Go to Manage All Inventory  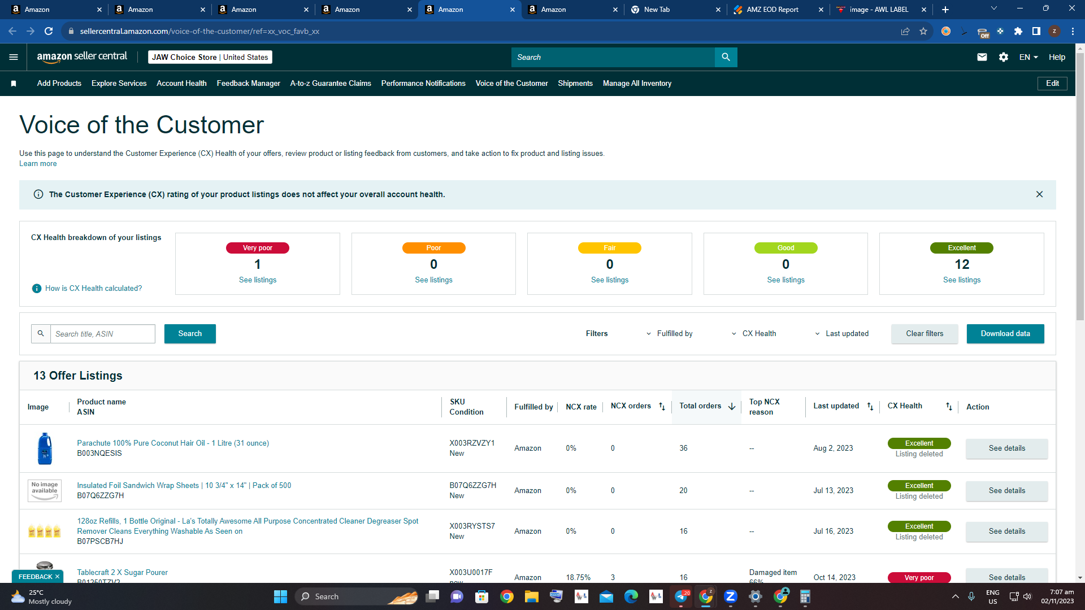coord(637,84)
